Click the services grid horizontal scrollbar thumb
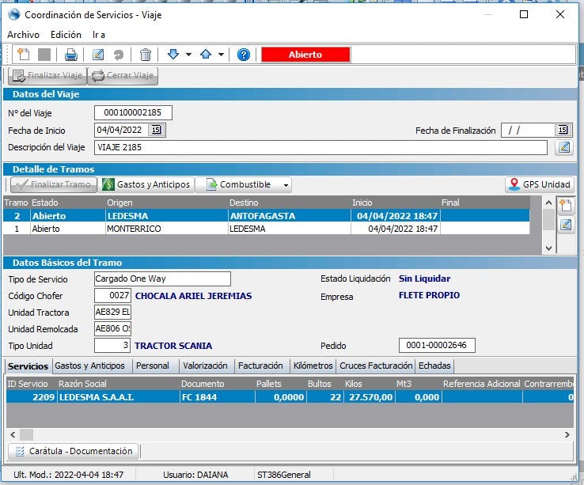This screenshot has height=485, width=584. point(26,434)
